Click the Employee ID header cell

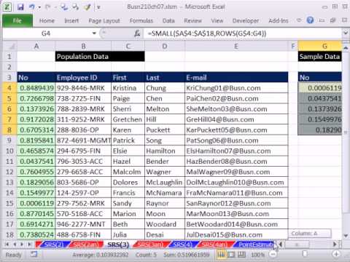pyautogui.click(x=83, y=78)
